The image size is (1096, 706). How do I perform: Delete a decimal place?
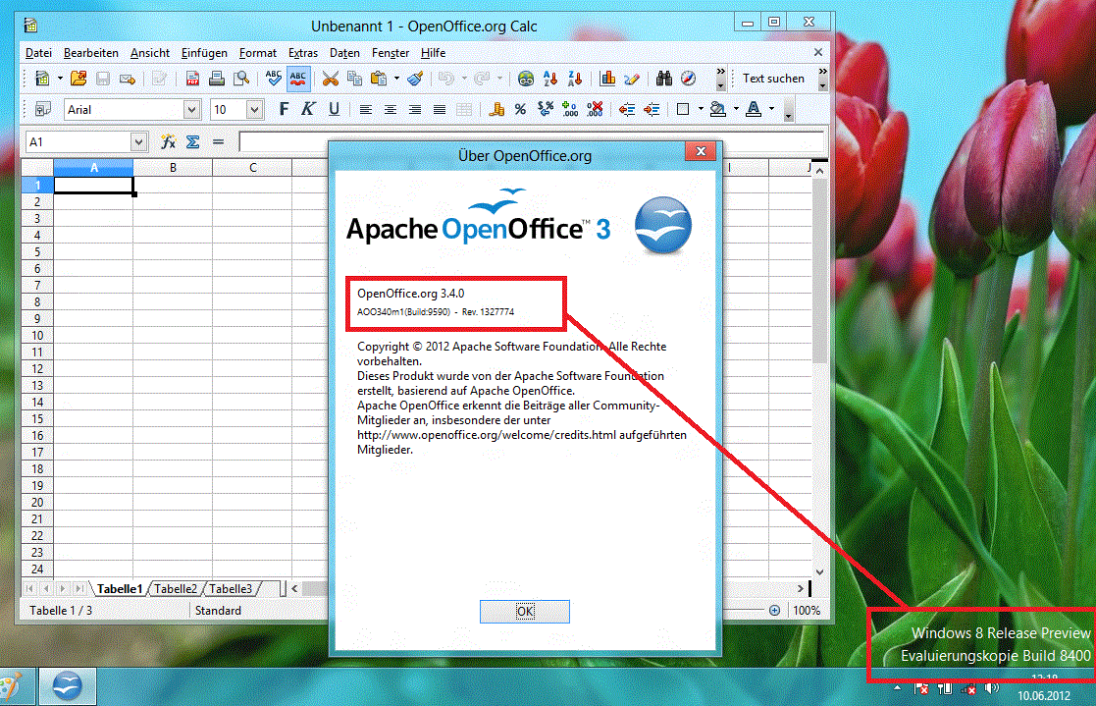[x=595, y=109]
